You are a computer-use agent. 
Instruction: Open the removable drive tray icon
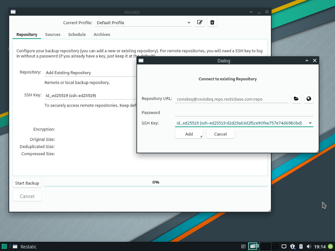[x=276, y=246]
